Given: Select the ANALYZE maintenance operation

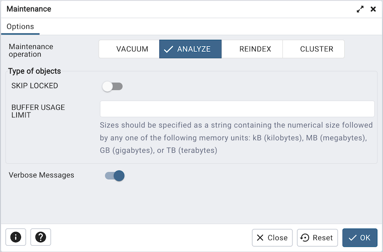Looking at the screenshot, I should pos(191,49).
